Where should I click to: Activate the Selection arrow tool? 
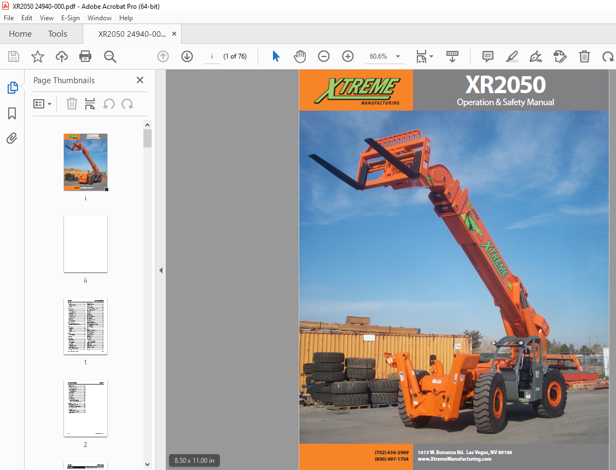coord(276,56)
